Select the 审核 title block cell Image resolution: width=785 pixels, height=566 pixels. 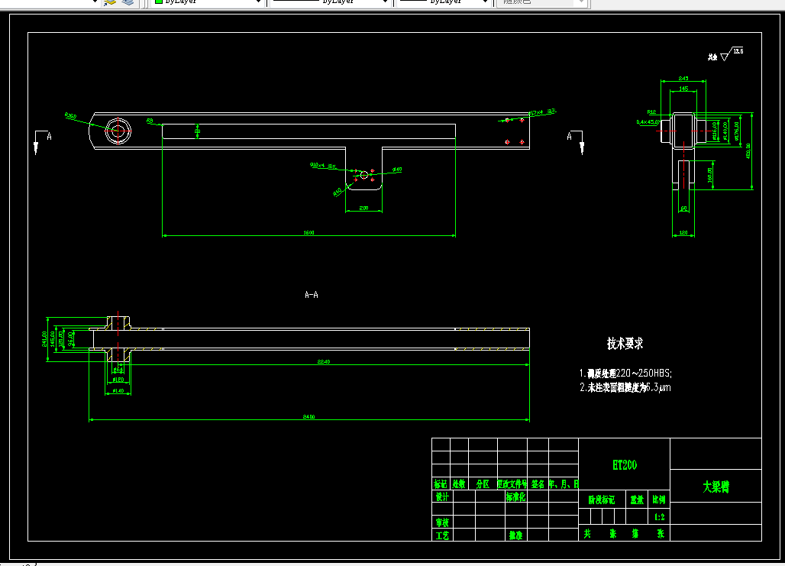coord(442,522)
